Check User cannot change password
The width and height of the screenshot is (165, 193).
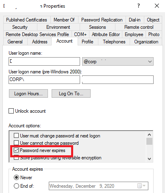16,143
